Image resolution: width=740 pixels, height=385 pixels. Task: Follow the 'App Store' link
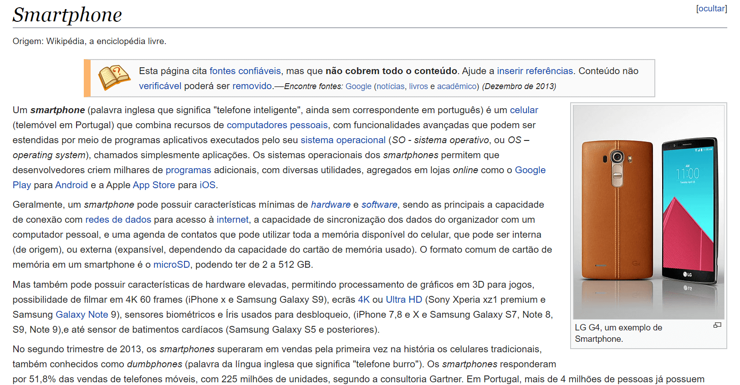click(154, 185)
